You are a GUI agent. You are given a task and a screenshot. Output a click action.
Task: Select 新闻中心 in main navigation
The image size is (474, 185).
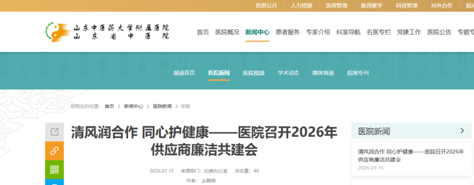(x=257, y=32)
